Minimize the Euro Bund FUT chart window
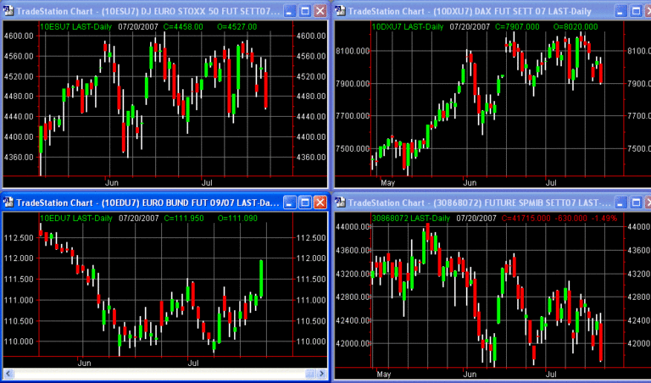The height and width of the screenshot is (383, 651). (287, 203)
